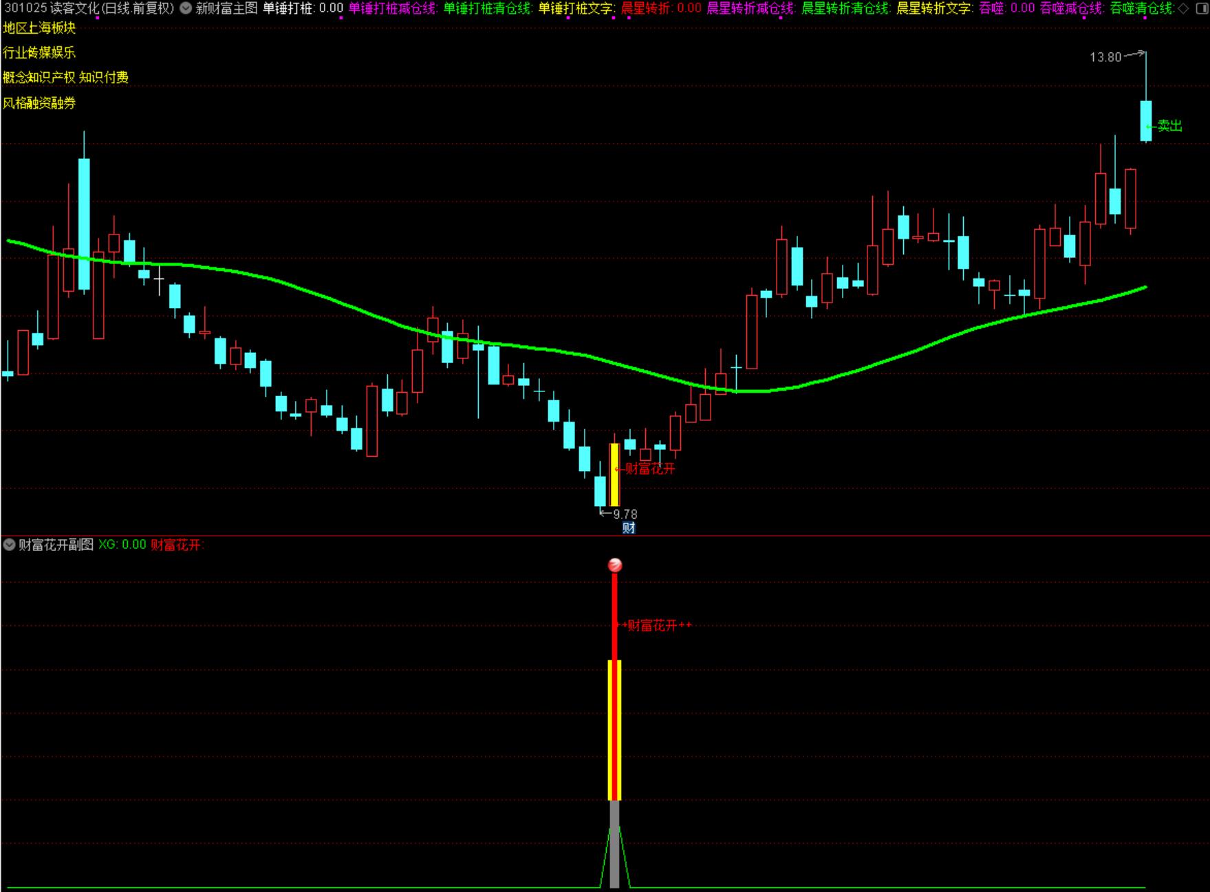1210x892 pixels.
Task: Open the 财富花开副图 indicator dropdown arrow
Action: 9,545
